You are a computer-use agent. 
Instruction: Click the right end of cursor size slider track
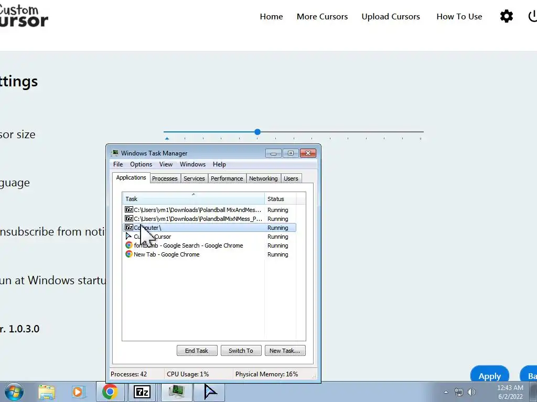coord(422,131)
